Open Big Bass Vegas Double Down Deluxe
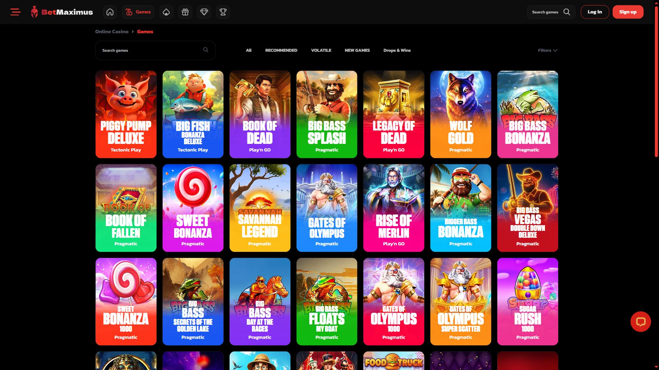Viewport: 659px width, 370px height. 528,208
